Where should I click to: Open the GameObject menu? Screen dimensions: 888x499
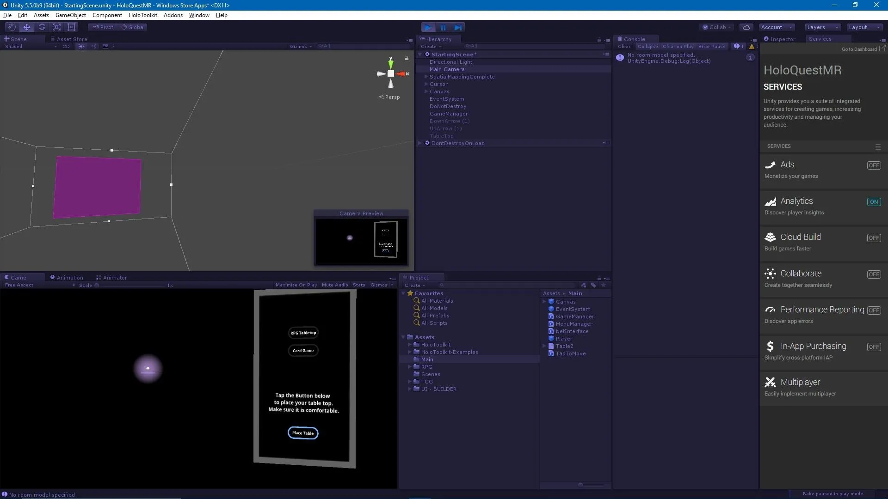pos(70,15)
